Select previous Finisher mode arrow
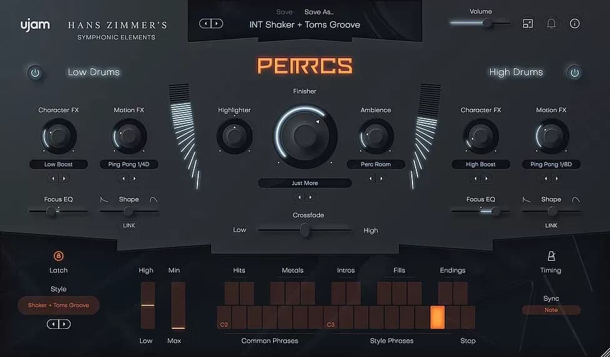Image resolution: width=610 pixels, height=357 pixels. 299,198
